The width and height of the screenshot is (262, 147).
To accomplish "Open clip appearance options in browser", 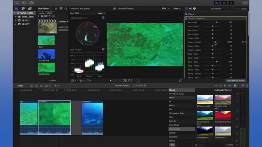I will (61, 9).
